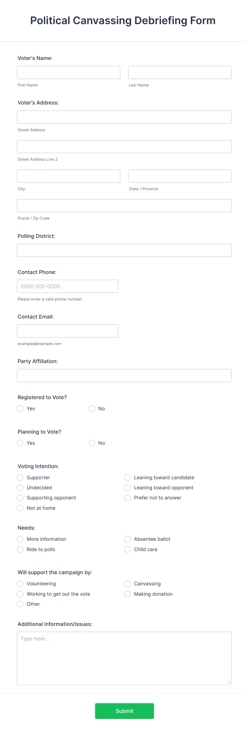The width and height of the screenshot is (246, 732).
Task: Select No for Planning to Vote
Action: (x=92, y=443)
